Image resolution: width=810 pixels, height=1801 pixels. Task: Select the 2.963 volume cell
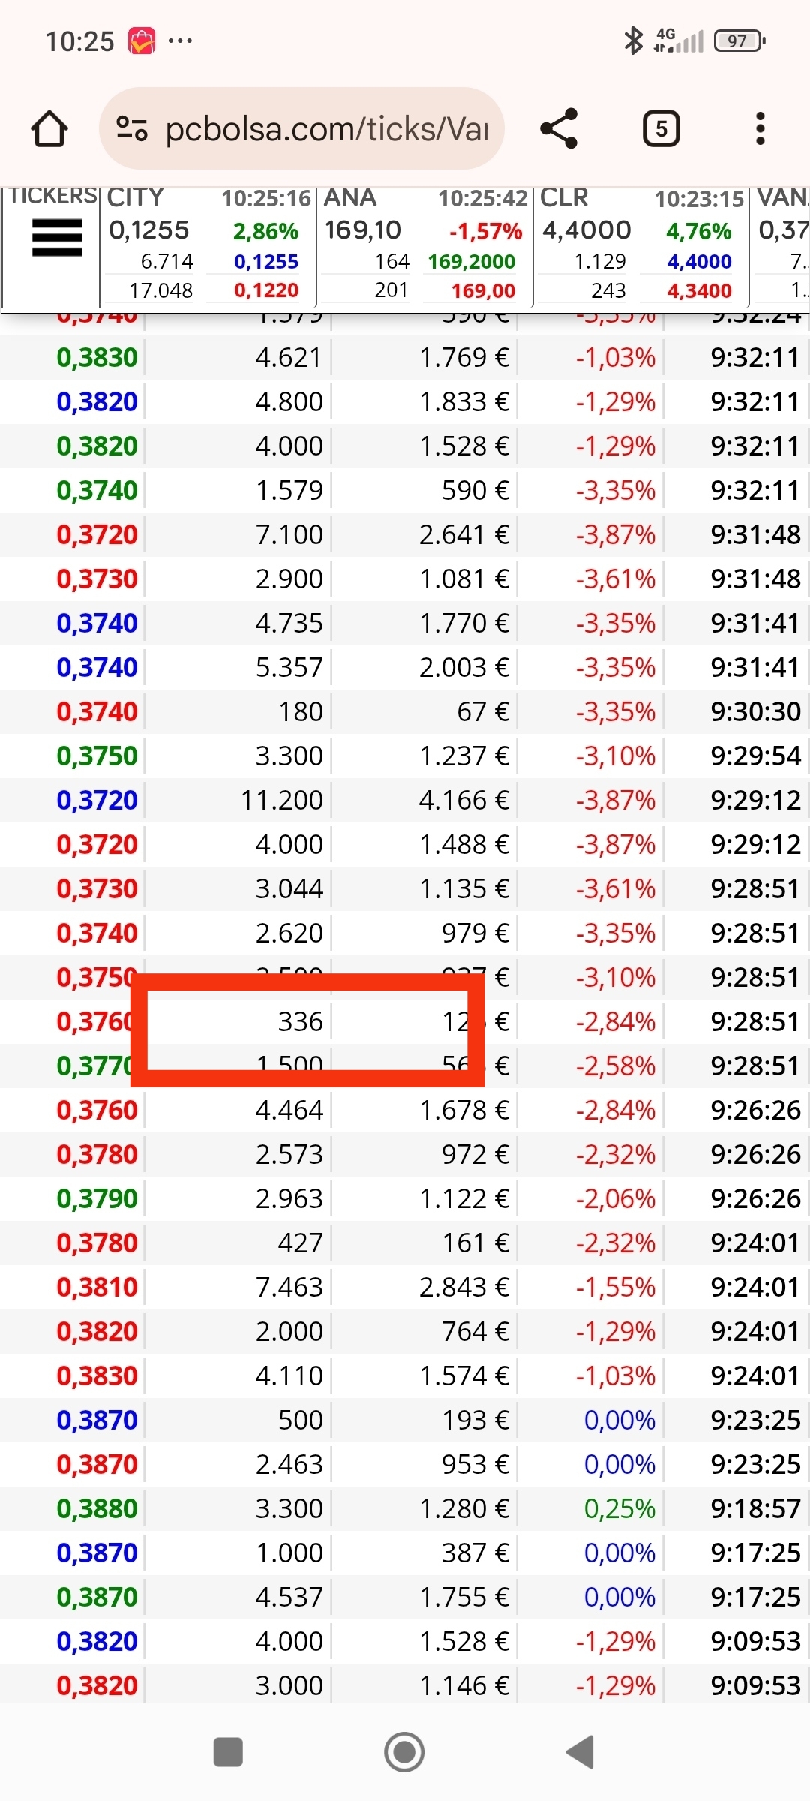point(289,1199)
